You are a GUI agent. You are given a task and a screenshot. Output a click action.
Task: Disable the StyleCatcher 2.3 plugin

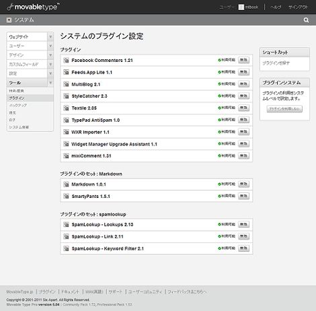point(243,96)
